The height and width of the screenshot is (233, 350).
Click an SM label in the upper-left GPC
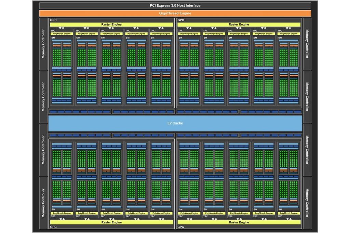click(55, 38)
